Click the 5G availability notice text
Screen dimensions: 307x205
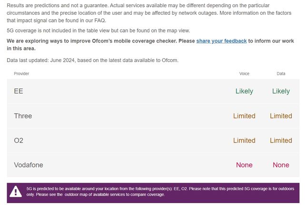[160, 192]
